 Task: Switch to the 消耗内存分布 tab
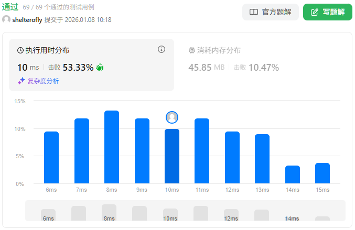(218, 50)
